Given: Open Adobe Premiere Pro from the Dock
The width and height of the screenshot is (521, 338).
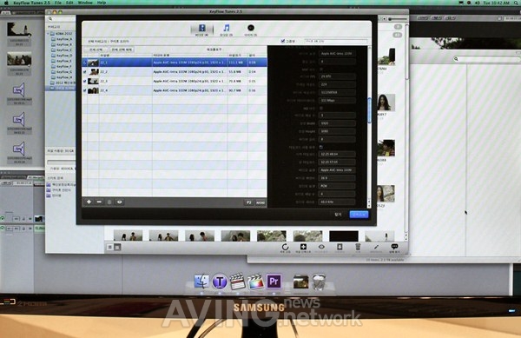Looking at the screenshot, I should [274, 282].
